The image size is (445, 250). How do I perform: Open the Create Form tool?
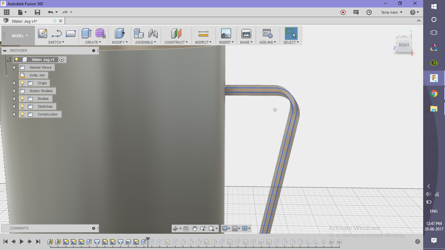point(100,34)
